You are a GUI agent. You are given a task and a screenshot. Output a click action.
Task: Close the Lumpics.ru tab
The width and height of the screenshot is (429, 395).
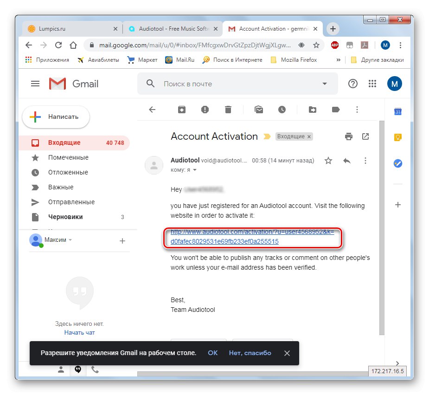[115, 29]
